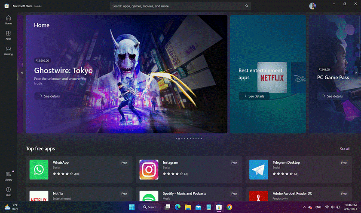
Task: Open the Adobe Acrobat Reader icon
Action: tap(259, 196)
